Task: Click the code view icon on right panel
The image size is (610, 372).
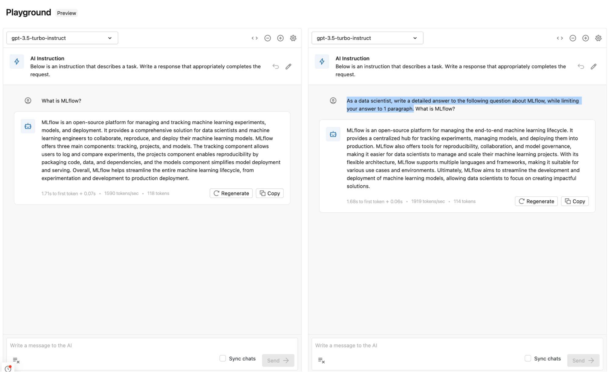Action: [x=560, y=38]
